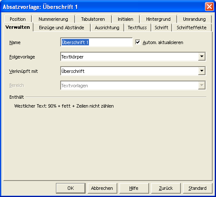216x197 pixels.
Task: Close the Absatzvorlage dialog window
Action: point(209,7)
